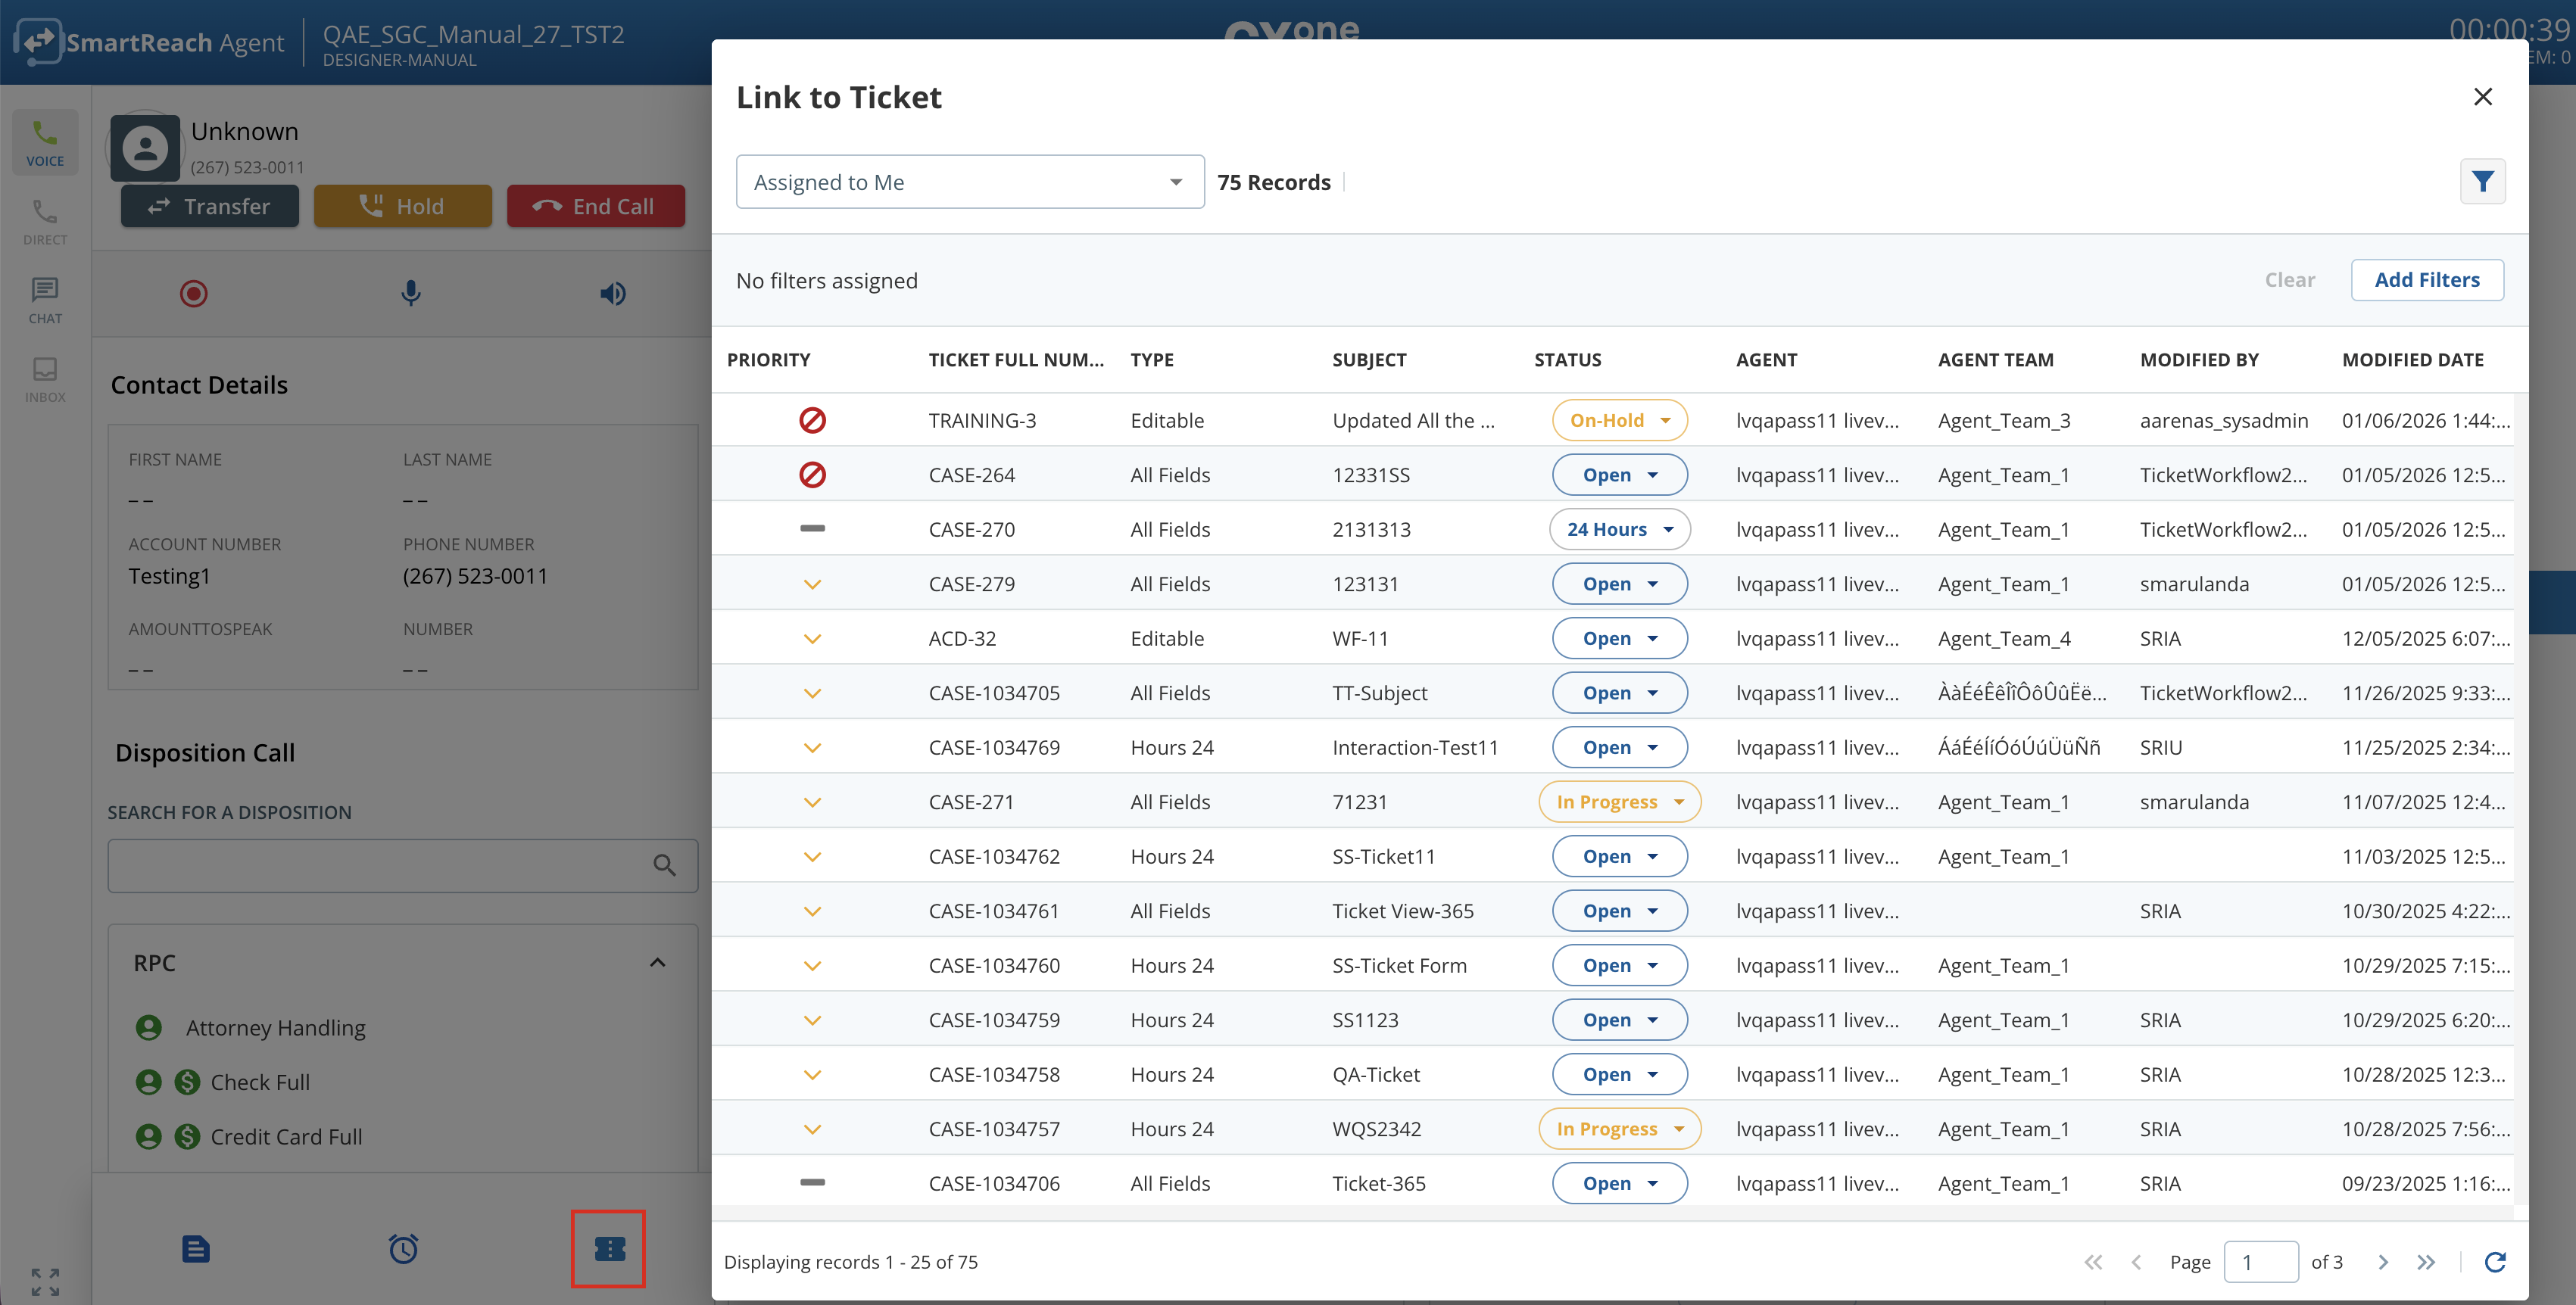Switch to the Voice channel tab
Image resolution: width=2576 pixels, height=1305 pixels.
click(45, 143)
